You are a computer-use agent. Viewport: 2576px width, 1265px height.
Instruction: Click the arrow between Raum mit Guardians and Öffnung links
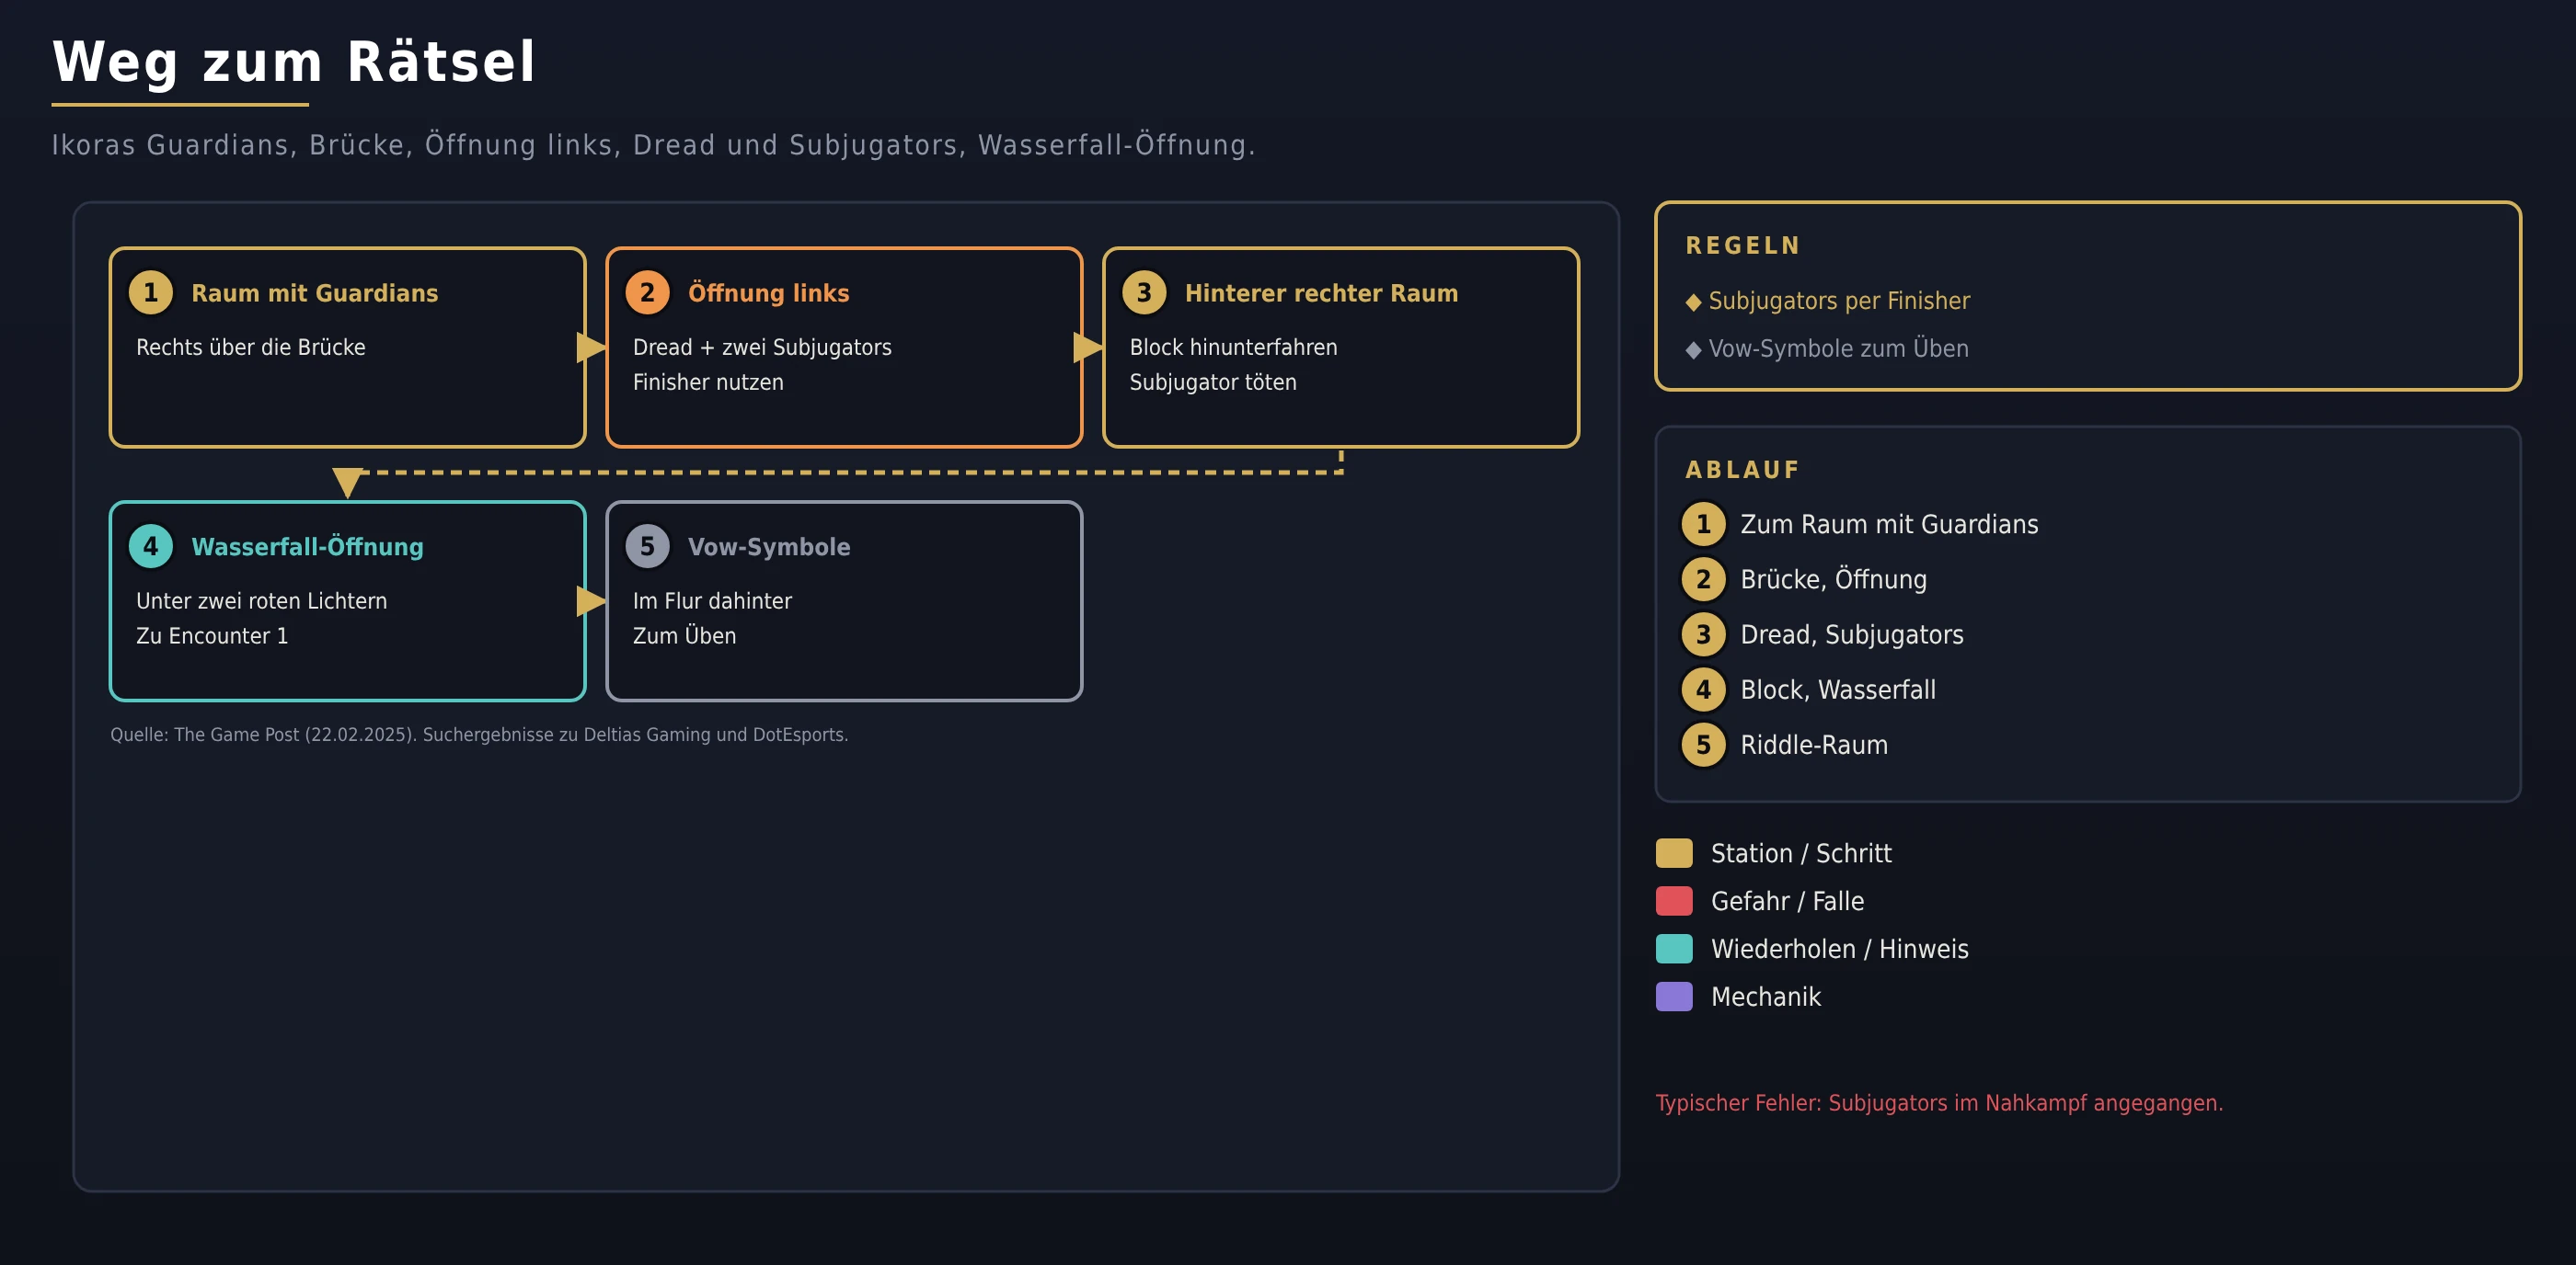tap(592, 348)
